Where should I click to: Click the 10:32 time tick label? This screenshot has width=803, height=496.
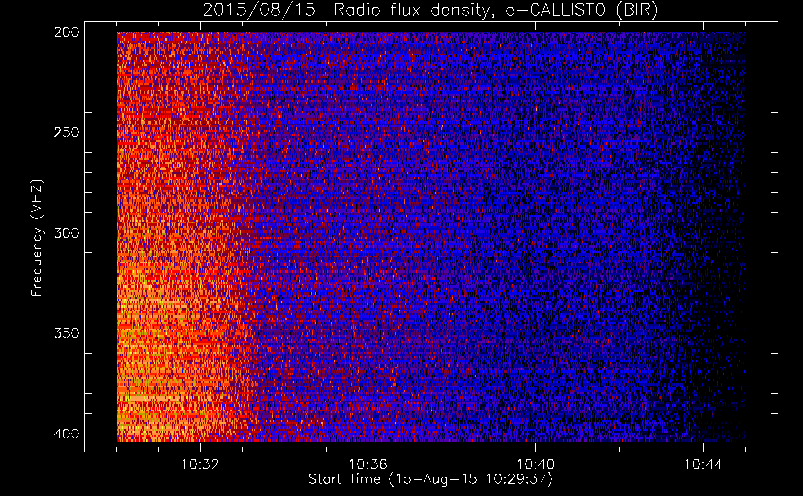200,465
